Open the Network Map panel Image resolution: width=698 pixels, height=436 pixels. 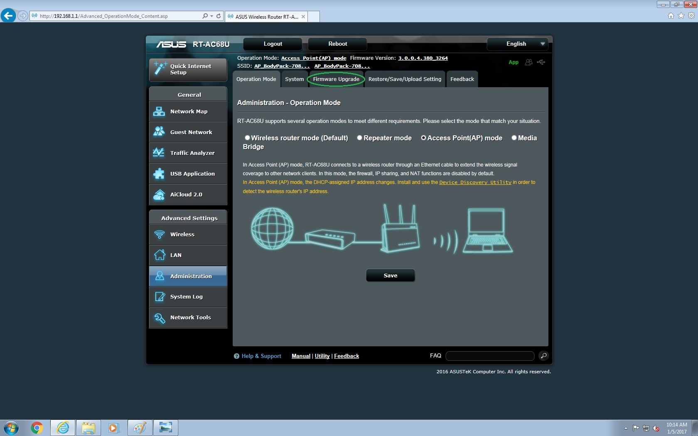[188, 111]
